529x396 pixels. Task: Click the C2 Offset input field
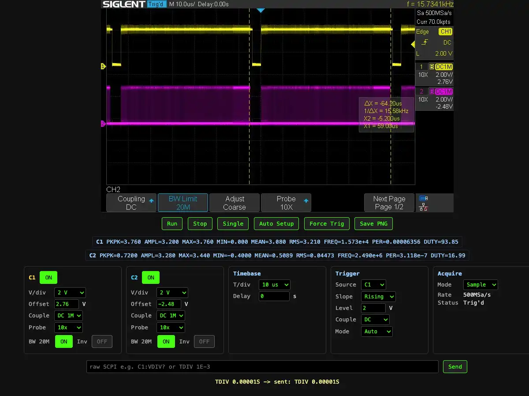(x=169, y=304)
